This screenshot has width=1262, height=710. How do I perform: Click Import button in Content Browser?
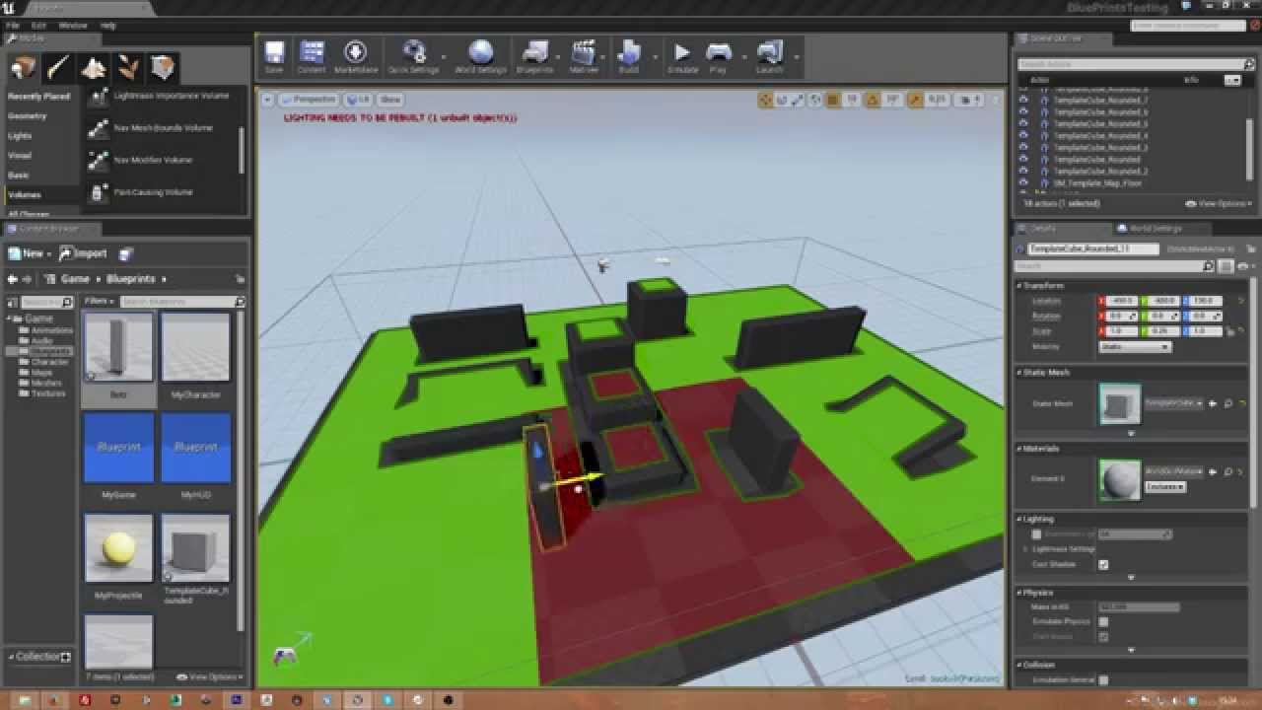click(85, 253)
